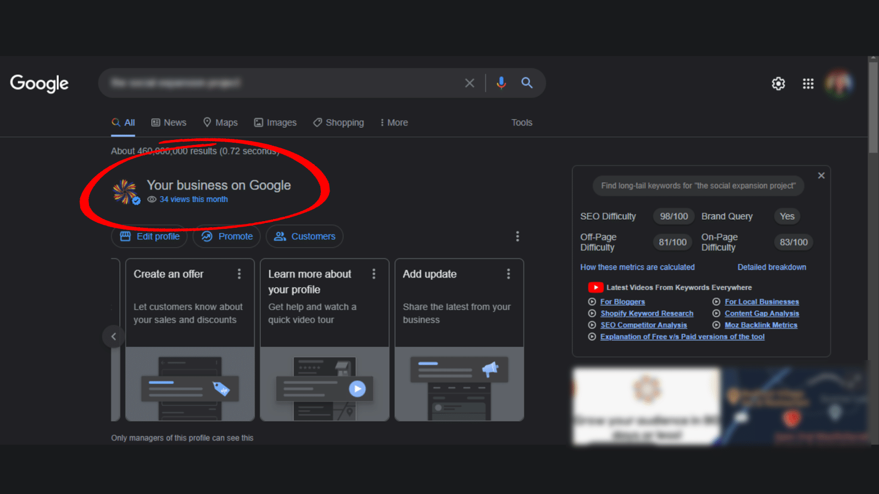Open For Bloggers video link
Viewport: 879px width, 494px height.
coord(622,302)
